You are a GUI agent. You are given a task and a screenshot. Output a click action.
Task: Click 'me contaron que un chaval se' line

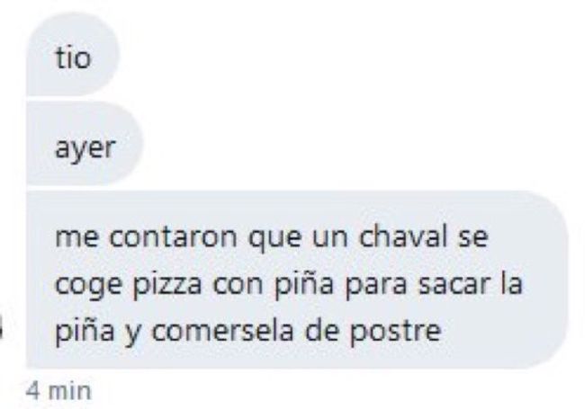tap(271, 237)
